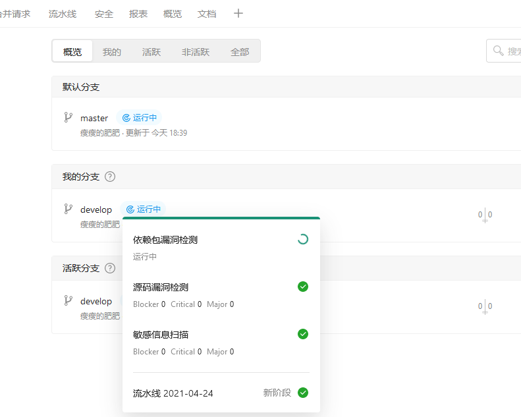Open the 安全 navigation tab
This screenshot has width=521, height=417.
click(x=104, y=14)
